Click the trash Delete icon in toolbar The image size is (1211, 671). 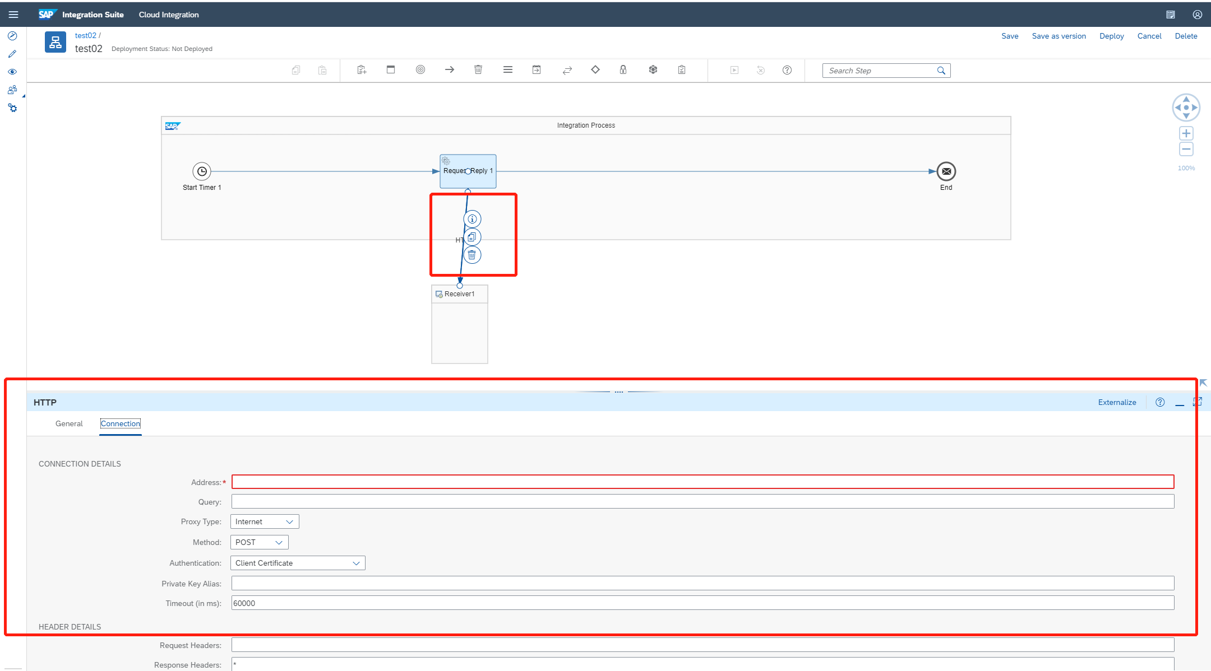point(478,69)
